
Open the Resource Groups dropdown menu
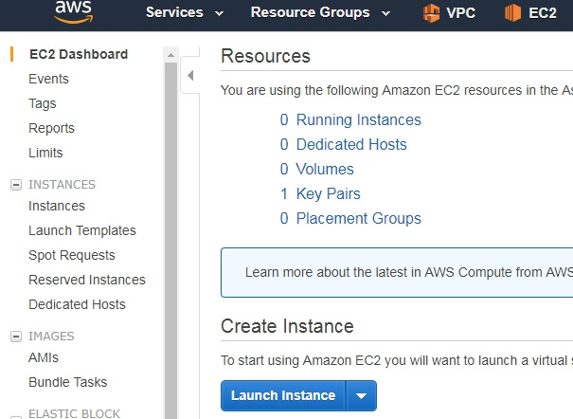click(x=320, y=12)
